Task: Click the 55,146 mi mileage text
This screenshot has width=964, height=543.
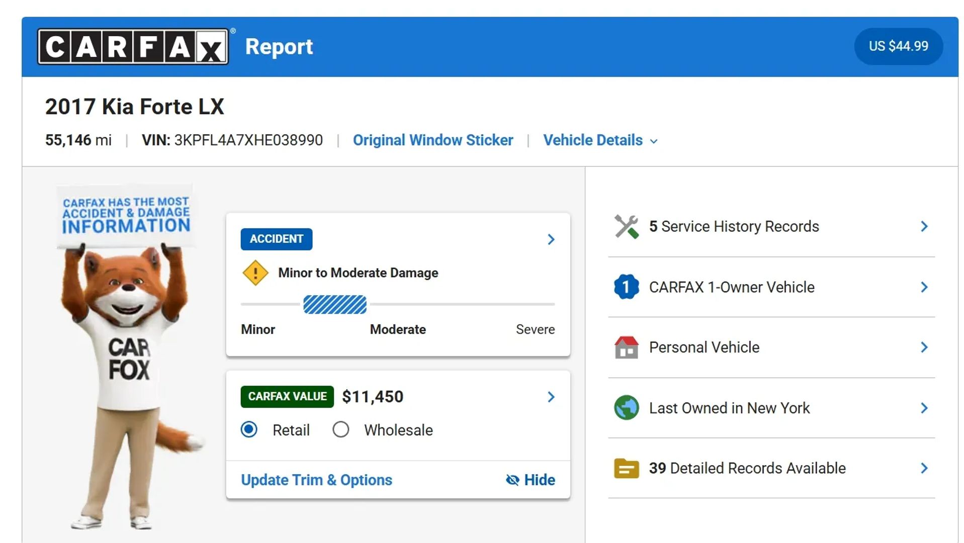Action: point(78,140)
